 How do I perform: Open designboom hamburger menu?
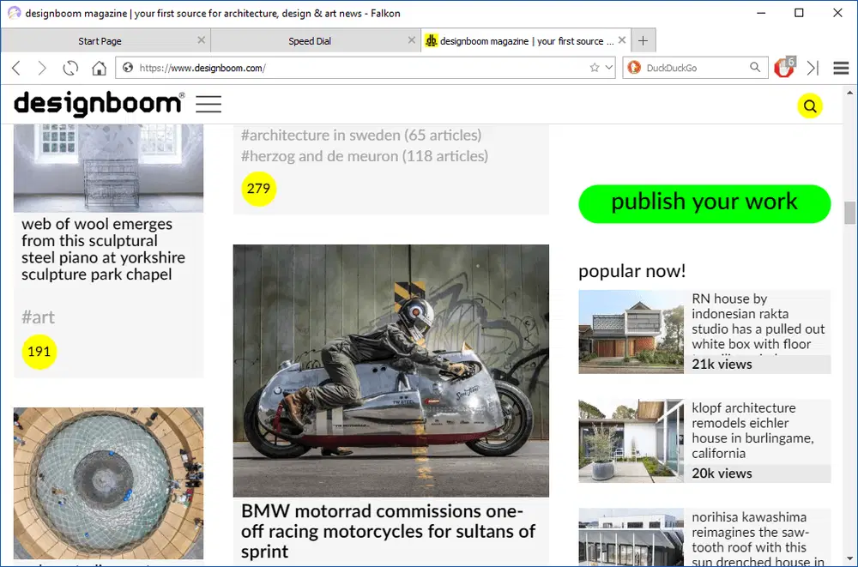[208, 104]
